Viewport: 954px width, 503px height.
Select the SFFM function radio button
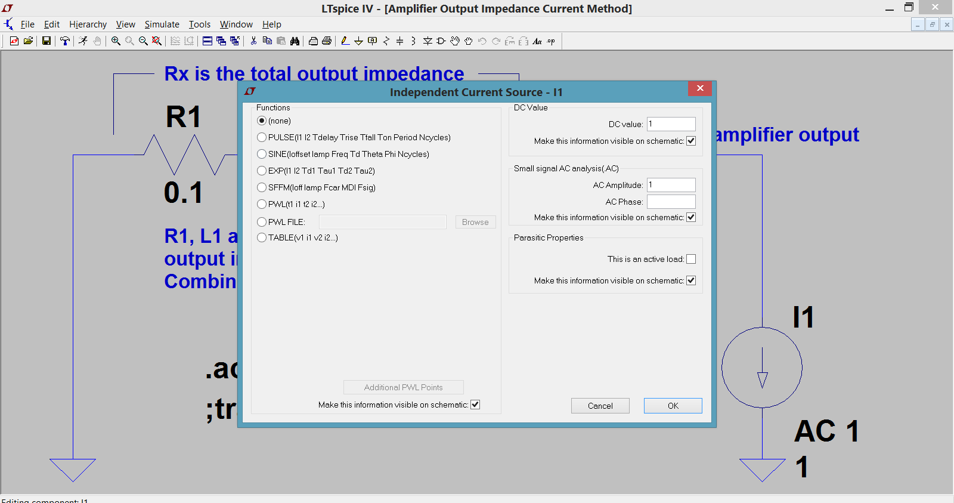[x=262, y=187]
